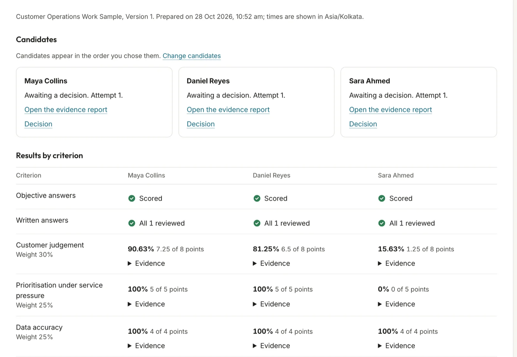Click the Daniel Reyes card heading
Screen dimensions: 517x357
point(208,81)
